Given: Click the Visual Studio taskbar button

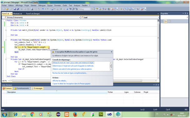Looking at the screenshot, I should coord(109,114).
